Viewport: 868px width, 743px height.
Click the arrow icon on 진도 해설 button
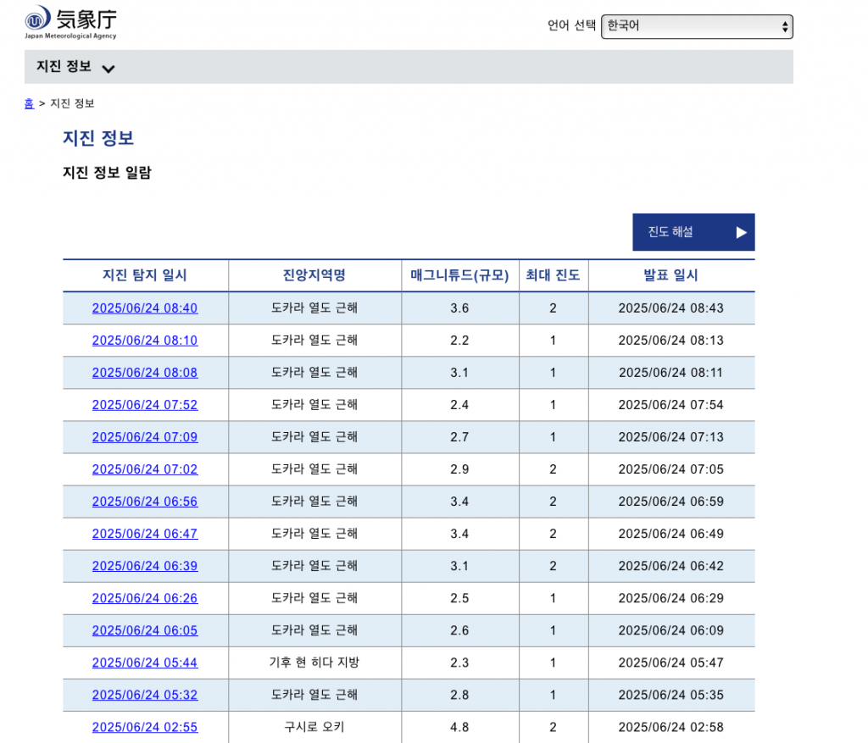(741, 232)
